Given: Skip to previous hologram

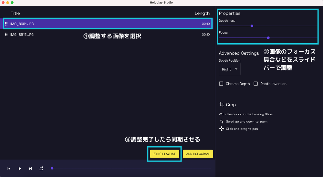Looking at the screenshot, I should (x=9, y=169).
